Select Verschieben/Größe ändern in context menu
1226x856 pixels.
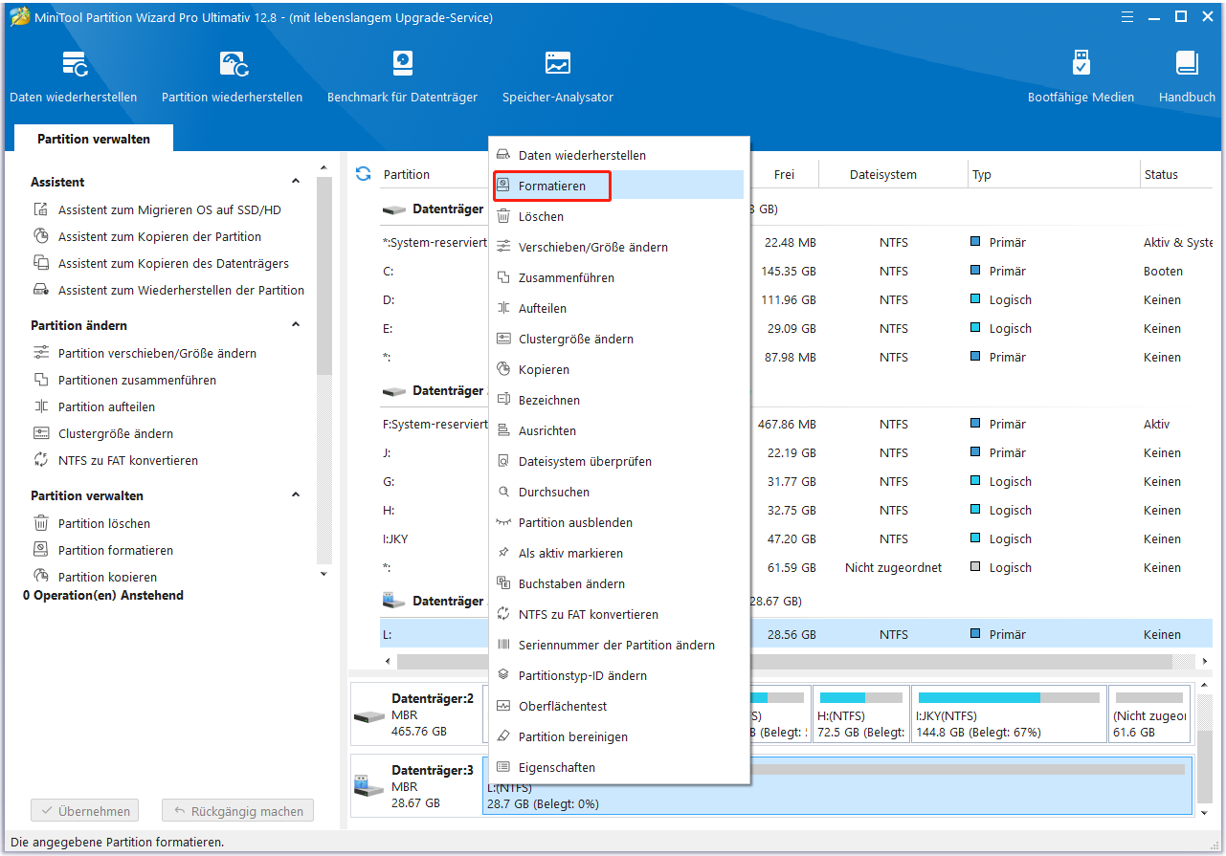[x=618, y=247]
